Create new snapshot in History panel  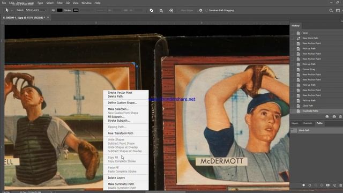[x=334, y=117]
